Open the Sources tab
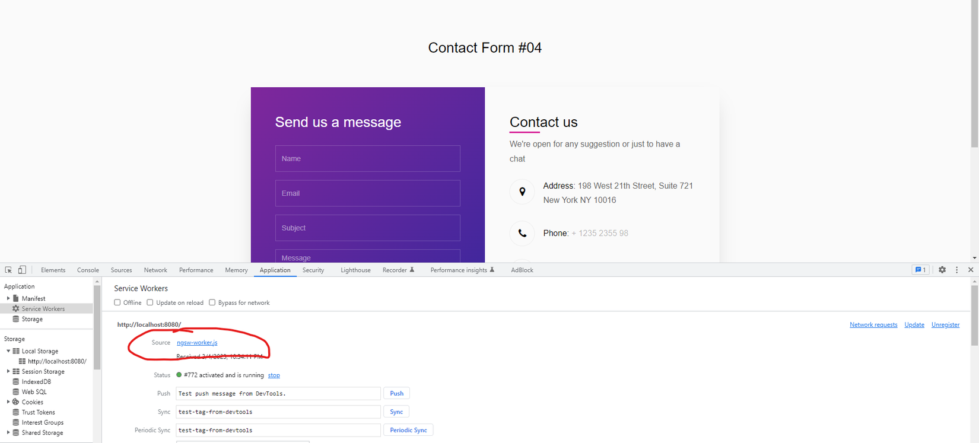This screenshot has width=979, height=443. pyautogui.click(x=122, y=270)
